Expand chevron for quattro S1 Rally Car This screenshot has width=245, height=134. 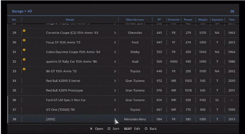(115, 62)
